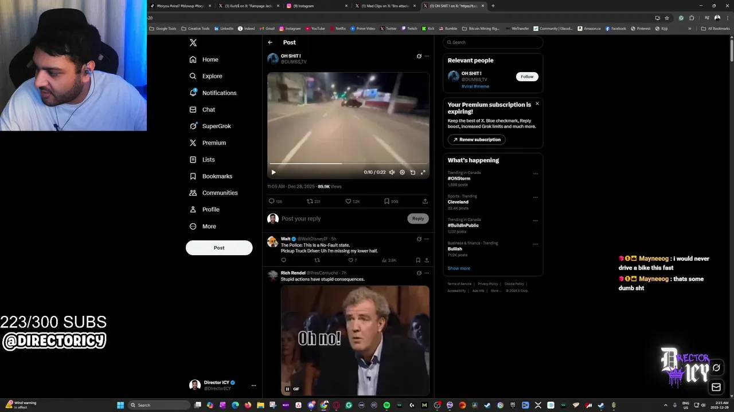The height and width of the screenshot is (412, 734).
Task: Expand video to fullscreen
Action: tap(423, 172)
